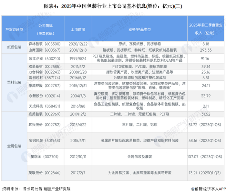Image resolution: width=226 pixels, height=195 pixels.
Task: Click revenue value 107.07（2023Q1-Q3）
Action: coord(205,157)
